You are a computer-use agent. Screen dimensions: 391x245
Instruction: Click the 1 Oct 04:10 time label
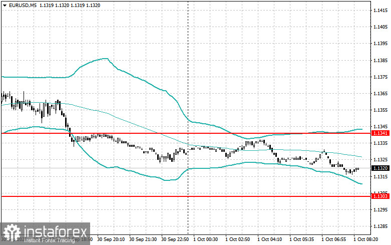pyautogui.click(x=269, y=239)
